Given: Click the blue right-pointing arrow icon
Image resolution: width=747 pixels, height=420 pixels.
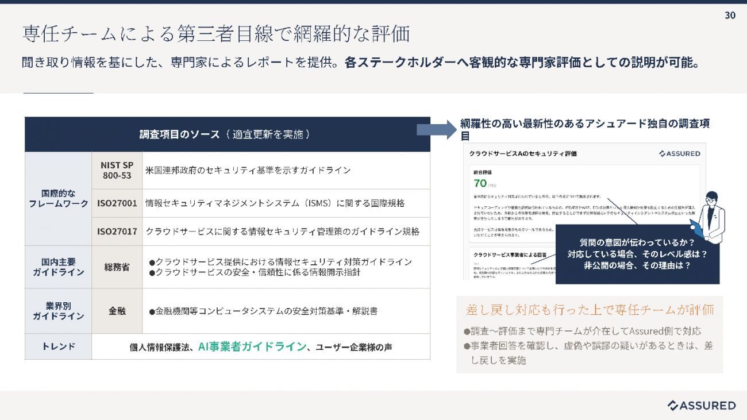Looking at the screenshot, I should pos(436,129).
